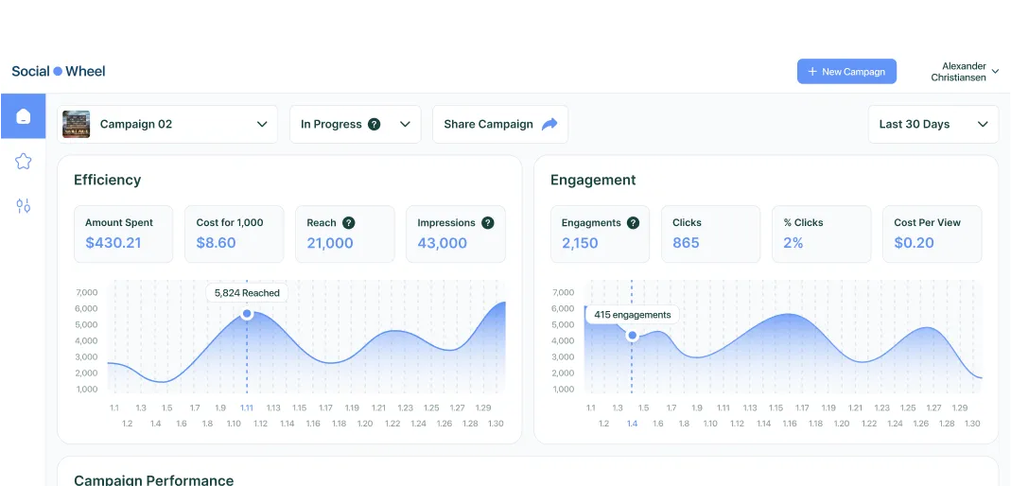
Task: Click the Engagement section heading
Action: [593, 180]
